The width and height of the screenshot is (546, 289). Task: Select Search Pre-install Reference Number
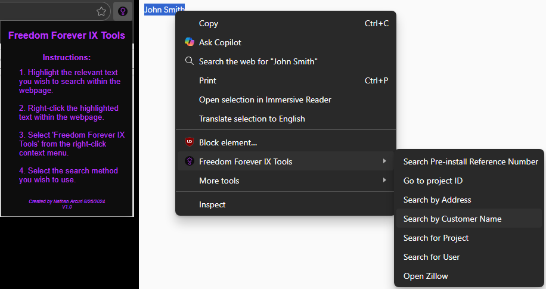[470, 161]
